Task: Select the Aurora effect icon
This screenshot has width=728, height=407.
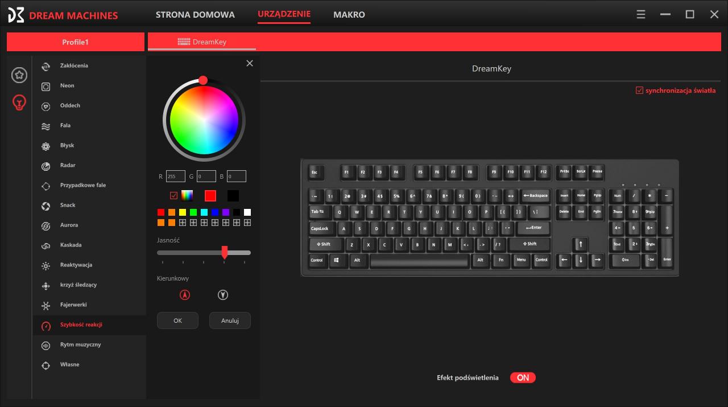Action: [x=46, y=226]
